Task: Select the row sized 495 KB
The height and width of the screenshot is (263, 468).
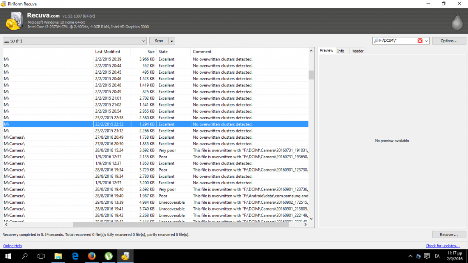Action: pos(156,72)
